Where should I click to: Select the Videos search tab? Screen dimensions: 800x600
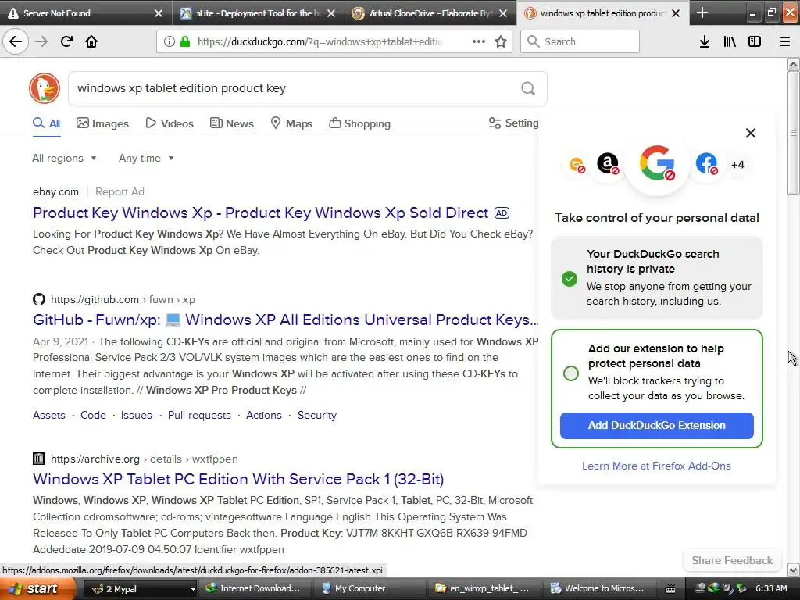[170, 123]
